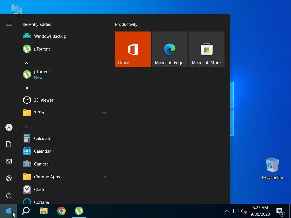The width and height of the screenshot is (291, 218).
Task: Launch Google Chrome from taskbar
Action: pos(61,211)
